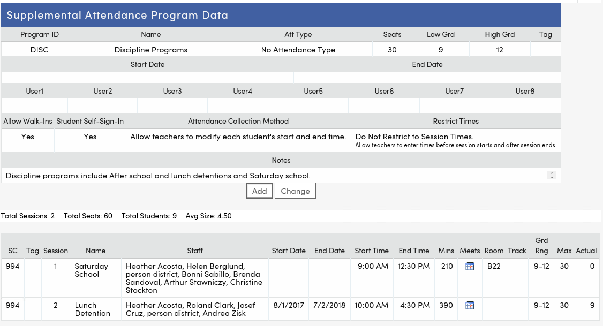Screen dimensions: 603x326
Task: Select Do Not Restrict to Session Times
Action: tap(414, 137)
